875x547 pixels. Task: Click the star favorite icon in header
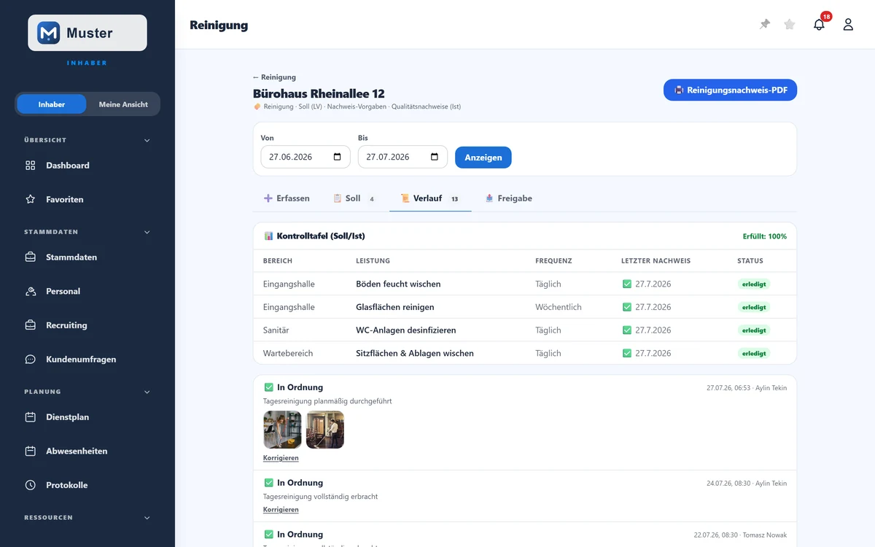pyautogui.click(x=790, y=24)
